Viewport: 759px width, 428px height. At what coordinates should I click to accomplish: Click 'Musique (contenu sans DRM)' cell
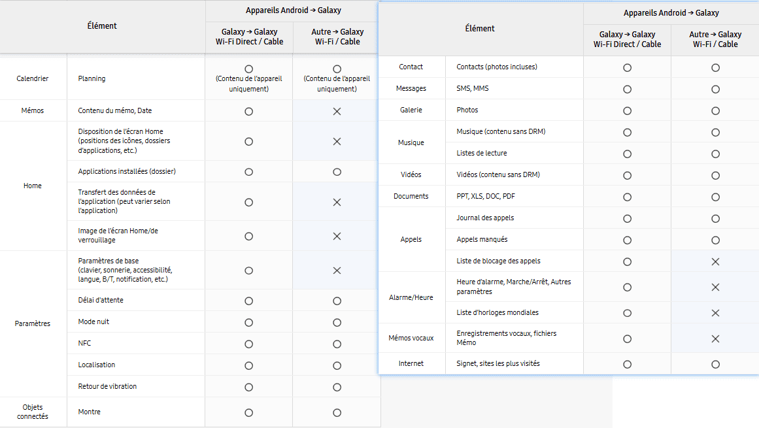click(514, 131)
